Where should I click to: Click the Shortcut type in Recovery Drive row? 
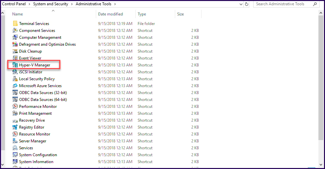145,120
